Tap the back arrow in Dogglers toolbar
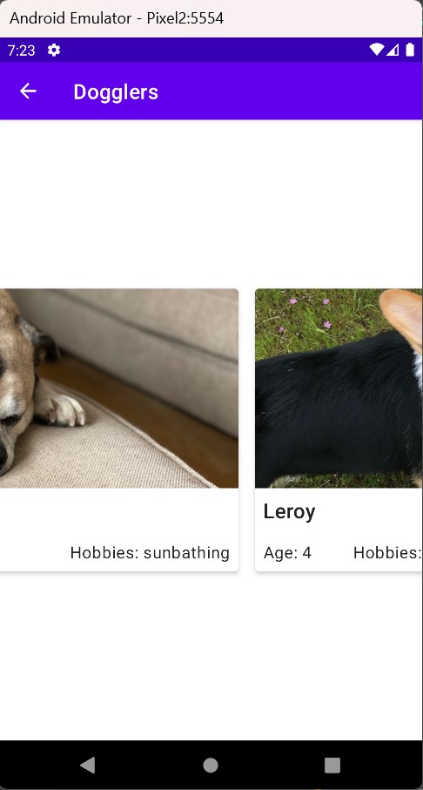 coord(28,91)
